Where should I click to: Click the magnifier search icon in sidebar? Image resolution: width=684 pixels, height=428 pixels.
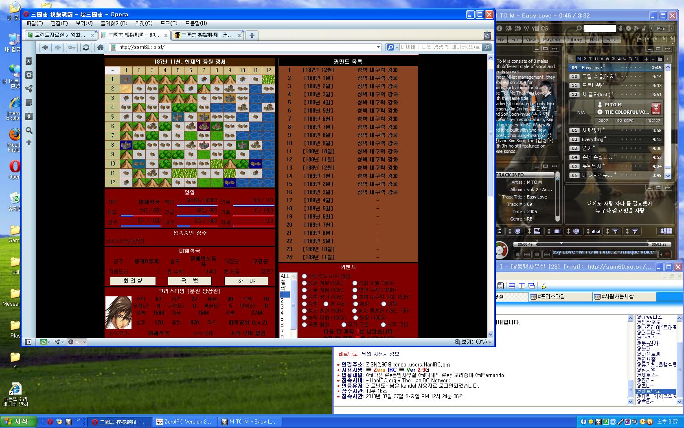pyautogui.click(x=28, y=130)
